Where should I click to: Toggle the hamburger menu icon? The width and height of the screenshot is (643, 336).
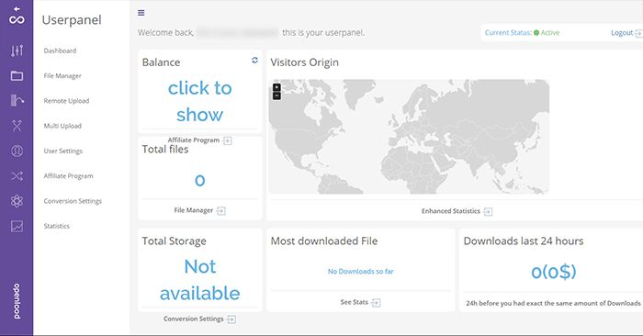tap(141, 13)
